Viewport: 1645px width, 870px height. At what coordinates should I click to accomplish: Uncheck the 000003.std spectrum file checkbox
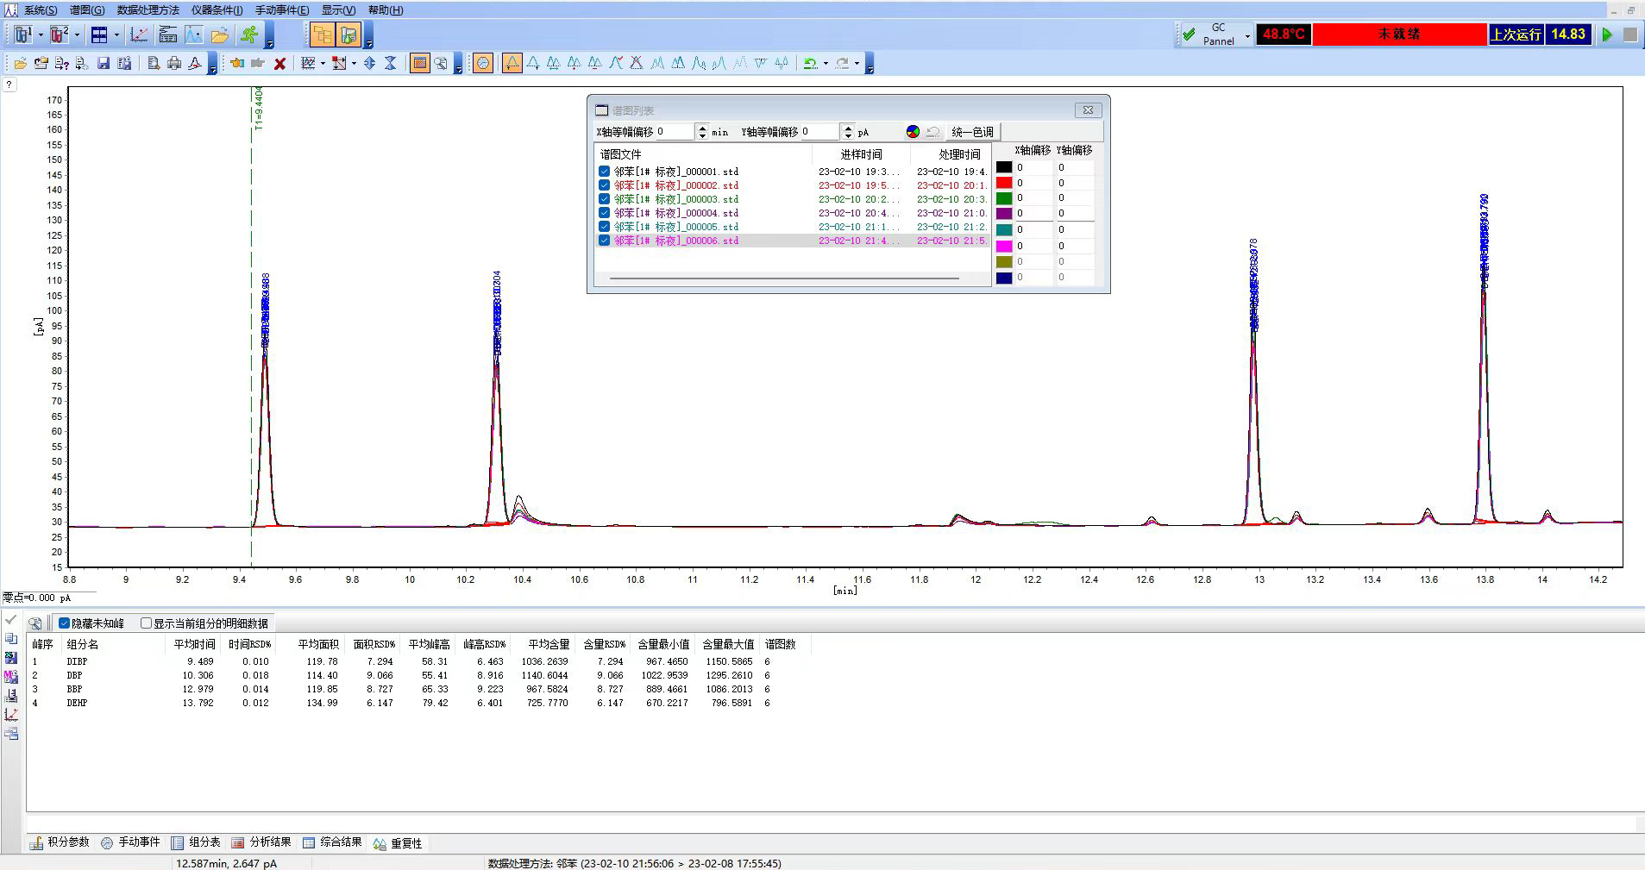[x=604, y=199]
